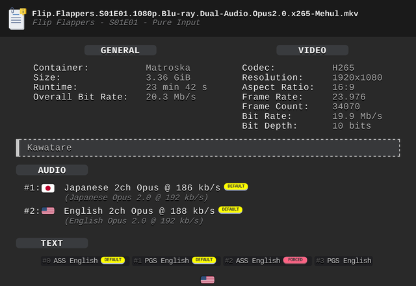Click '(Japanese Opus 2.0 @ 192 kb/s)' track title

pyautogui.click(x=136, y=198)
